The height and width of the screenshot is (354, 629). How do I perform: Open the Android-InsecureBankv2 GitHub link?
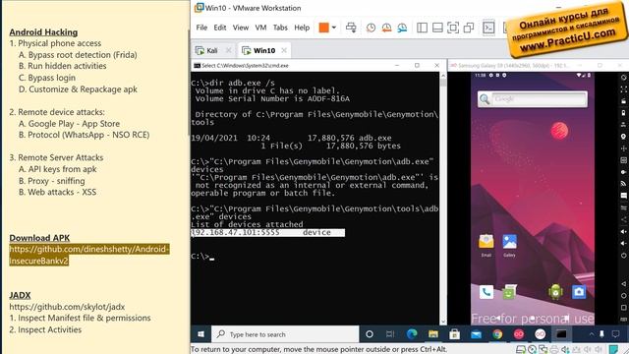point(89,255)
